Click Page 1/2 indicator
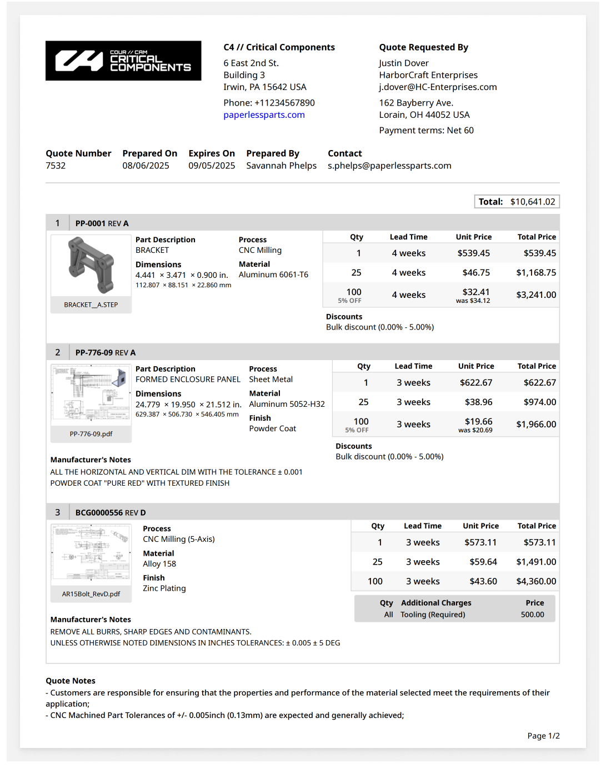This screenshot has width=606, height=773. tap(544, 736)
